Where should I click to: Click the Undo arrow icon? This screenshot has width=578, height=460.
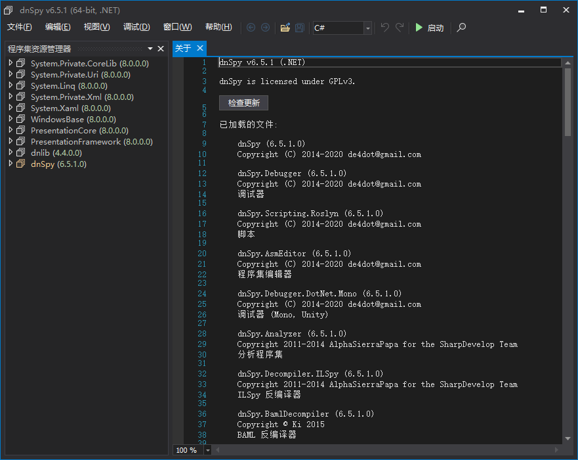click(x=385, y=28)
